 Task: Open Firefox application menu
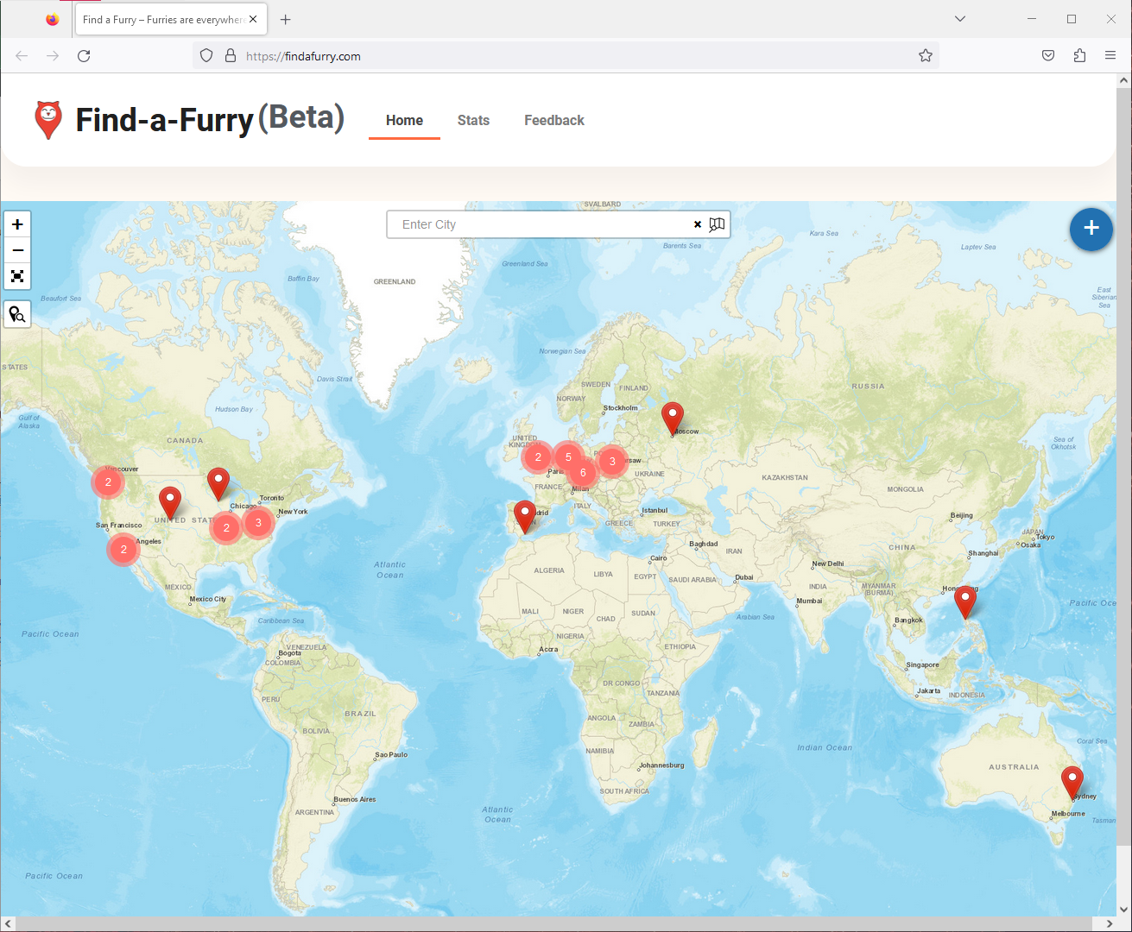pyautogui.click(x=1110, y=56)
